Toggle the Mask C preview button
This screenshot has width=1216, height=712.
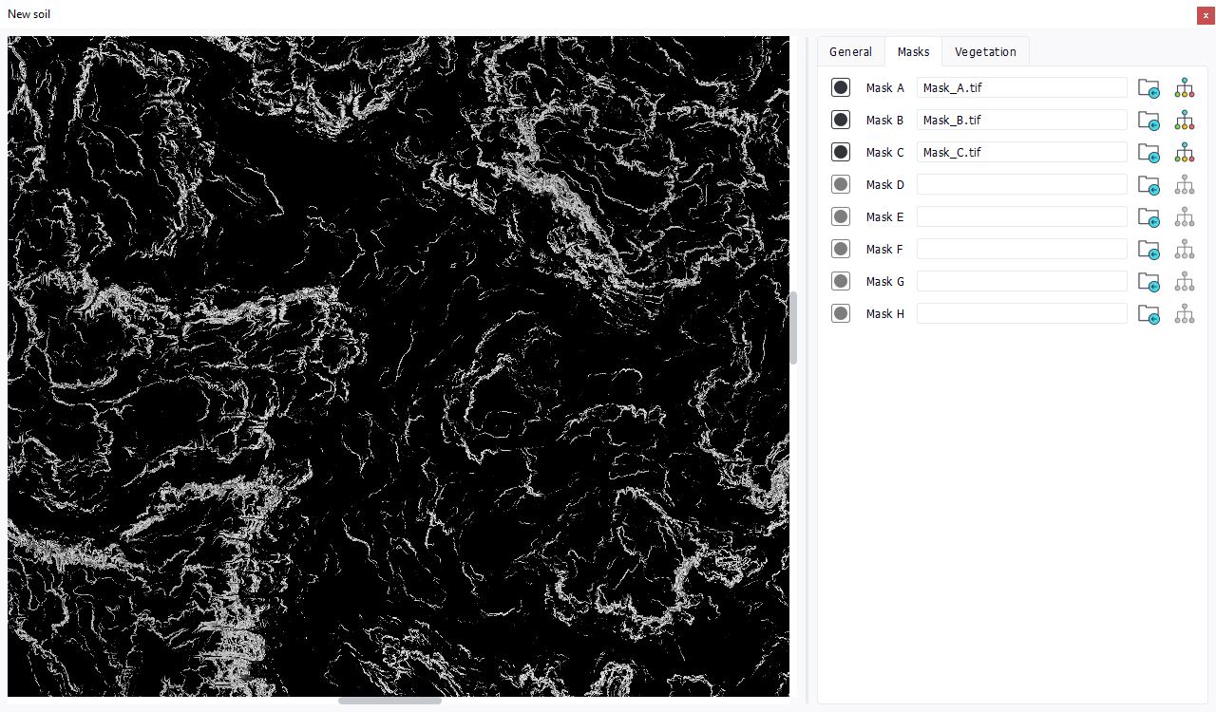click(841, 153)
